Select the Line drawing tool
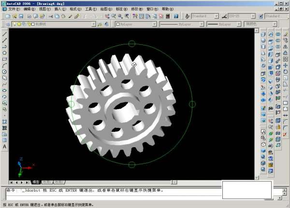This screenshot has height=208, width=290. tap(4, 34)
